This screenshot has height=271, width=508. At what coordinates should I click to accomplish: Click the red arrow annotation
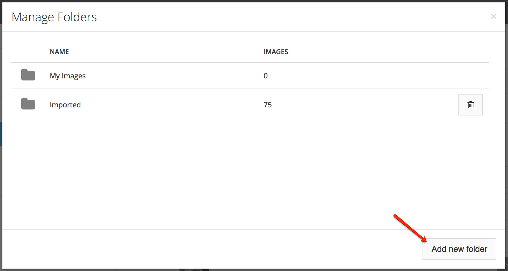409,228
